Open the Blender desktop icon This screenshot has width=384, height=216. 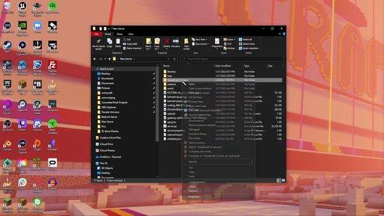point(7,145)
